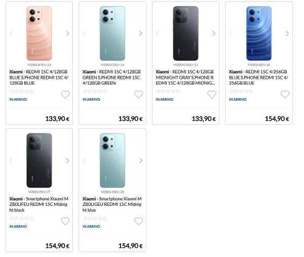Heart the MZB0LIGEU REDMI 15C product
304x257 pixels.
[138, 222]
